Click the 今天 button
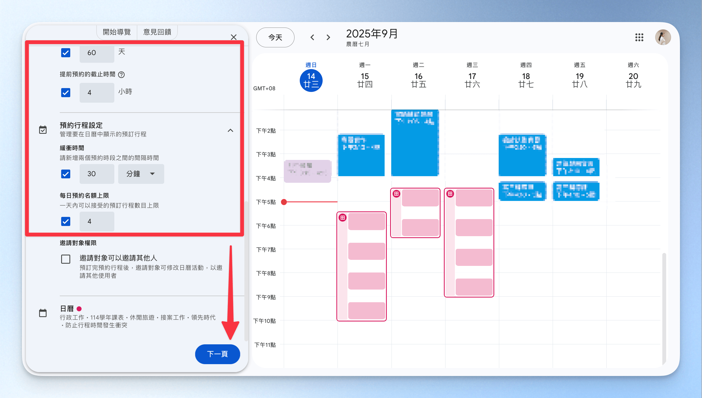 click(x=275, y=37)
